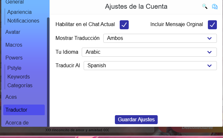Go to the Avatar section
223x138 pixels.
13,32
